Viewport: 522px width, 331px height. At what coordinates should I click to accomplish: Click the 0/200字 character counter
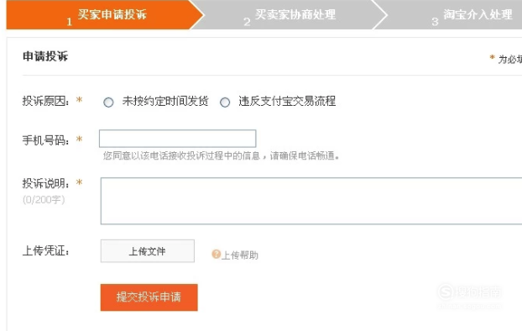coord(44,200)
